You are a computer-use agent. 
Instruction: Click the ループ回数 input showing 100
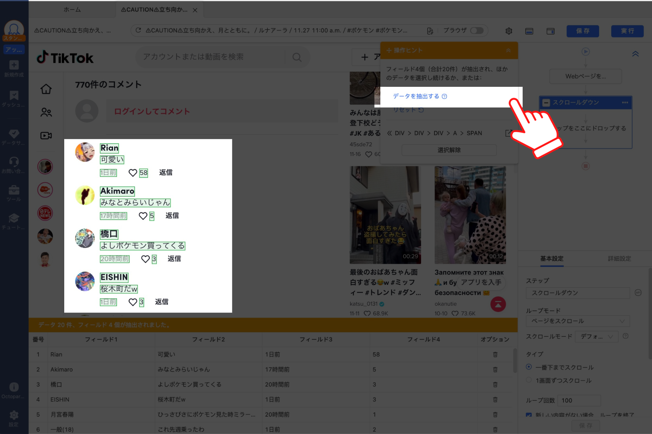[x=579, y=400]
